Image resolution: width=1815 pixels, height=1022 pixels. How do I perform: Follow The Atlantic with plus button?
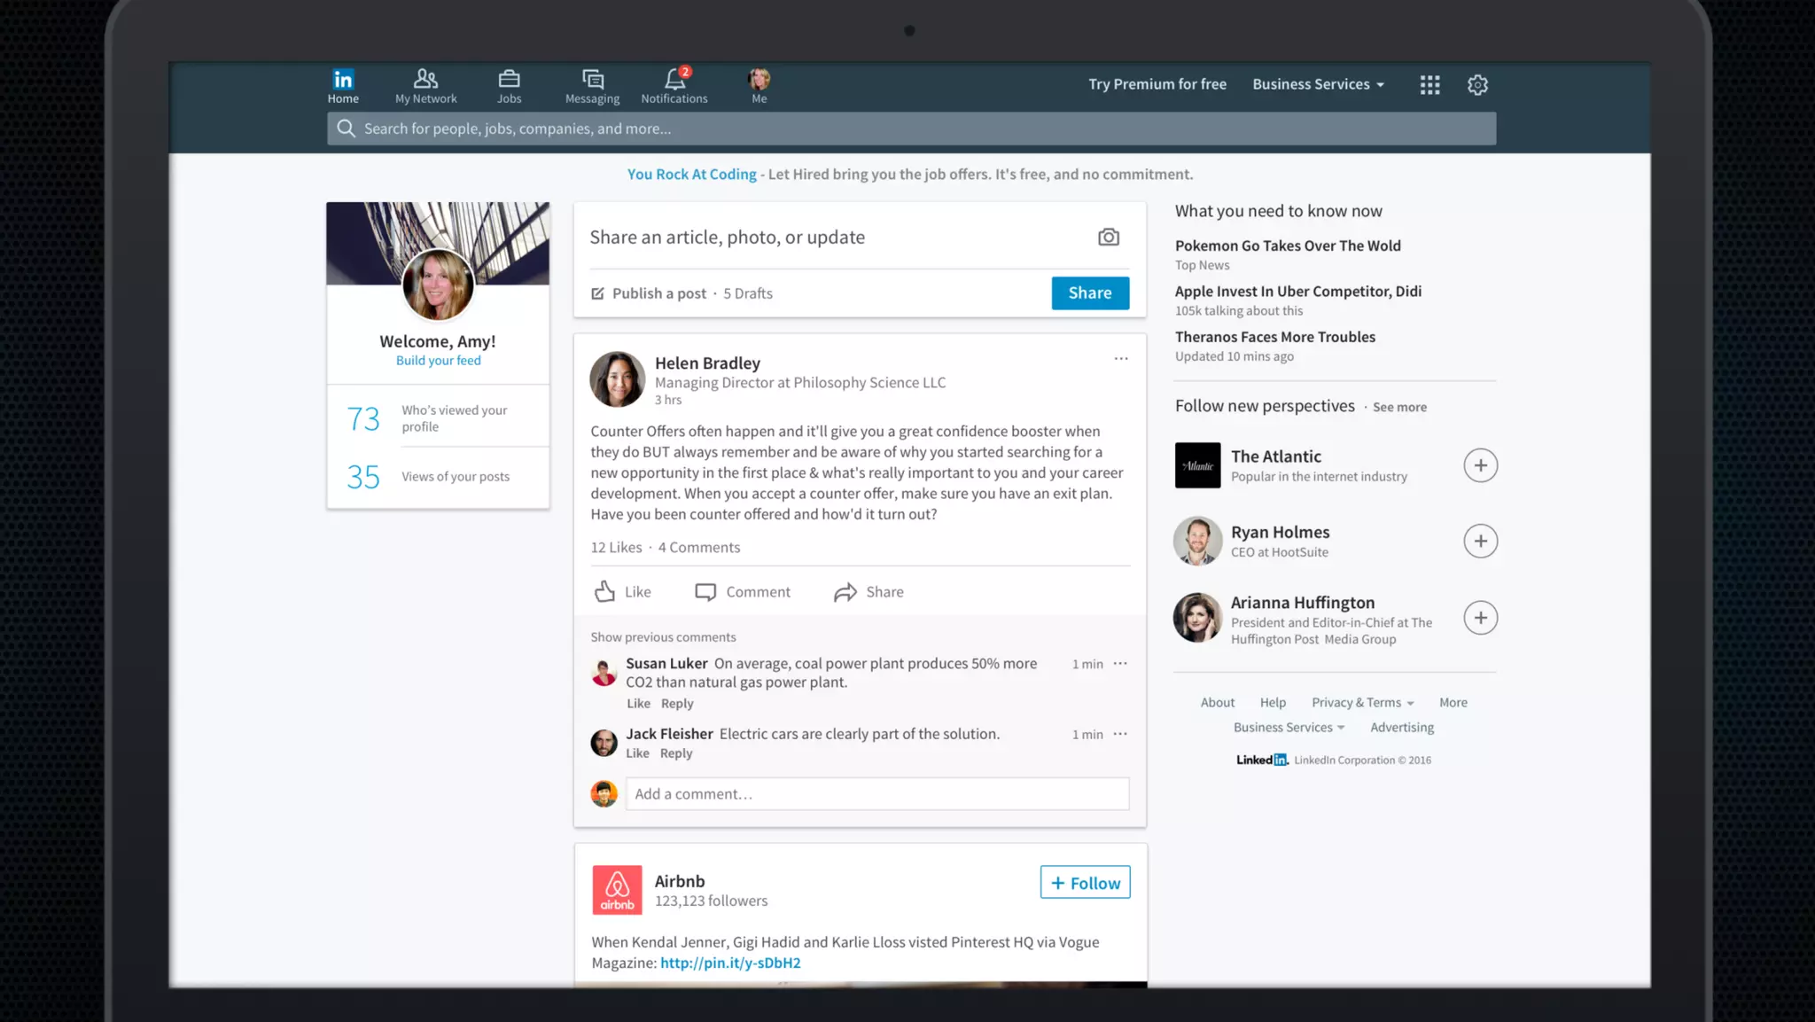click(1480, 465)
